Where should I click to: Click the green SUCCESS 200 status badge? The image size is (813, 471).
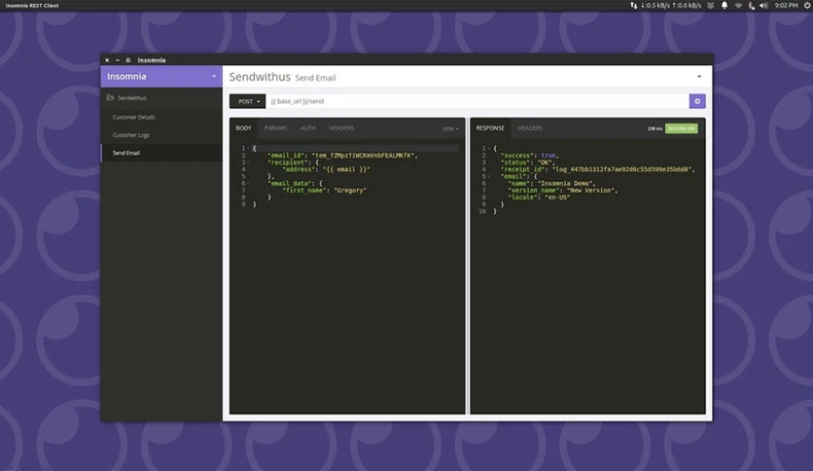coord(682,128)
